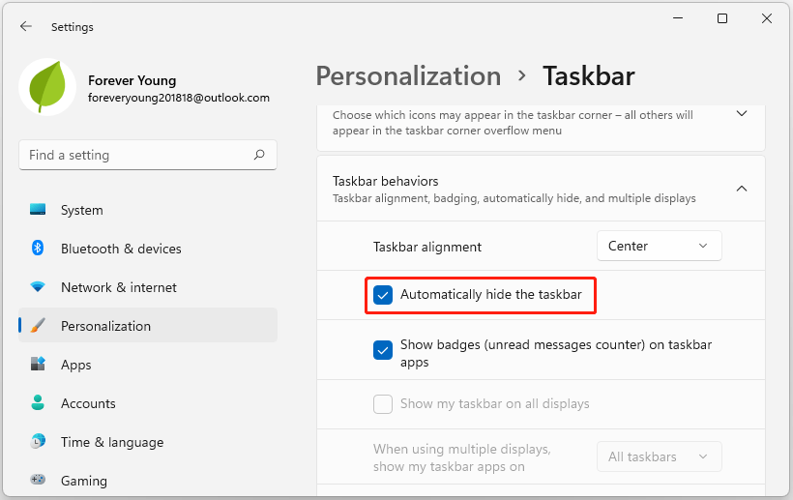The height and width of the screenshot is (500, 793).
Task: Click the Personalization paintbrush icon
Action: (x=38, y=326)
